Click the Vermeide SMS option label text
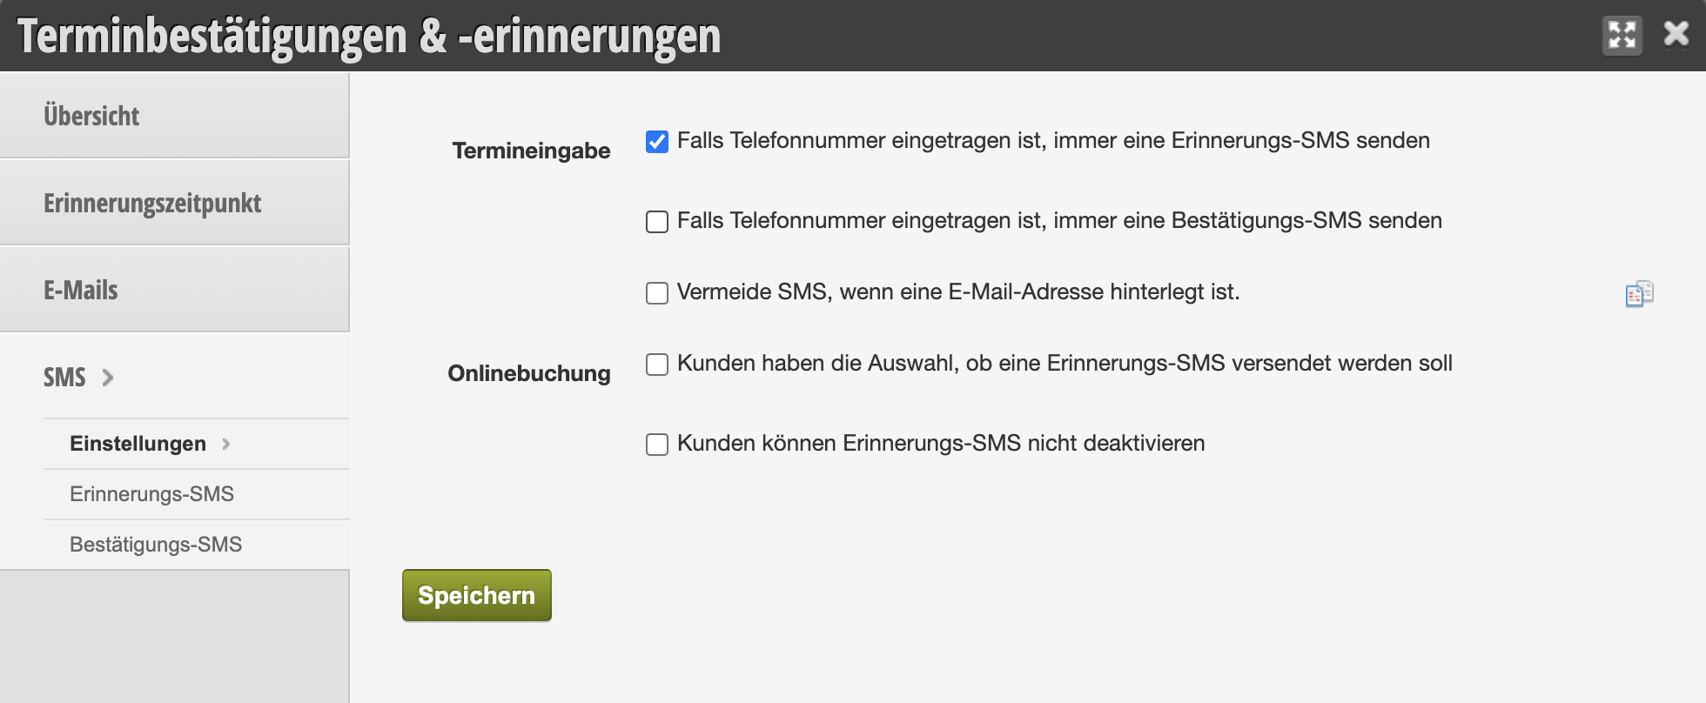This screenshot has width=1706, height=703. [958, 292]
